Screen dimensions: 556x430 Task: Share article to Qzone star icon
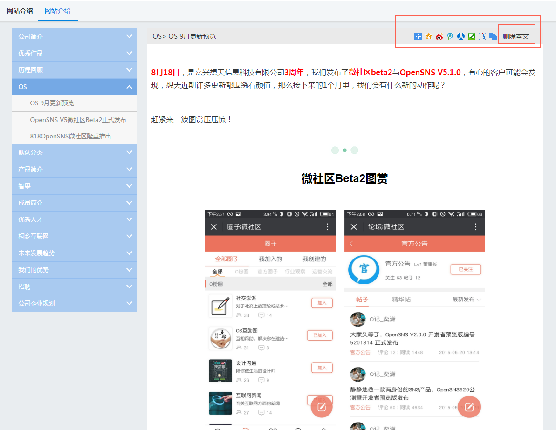[429, 36]
